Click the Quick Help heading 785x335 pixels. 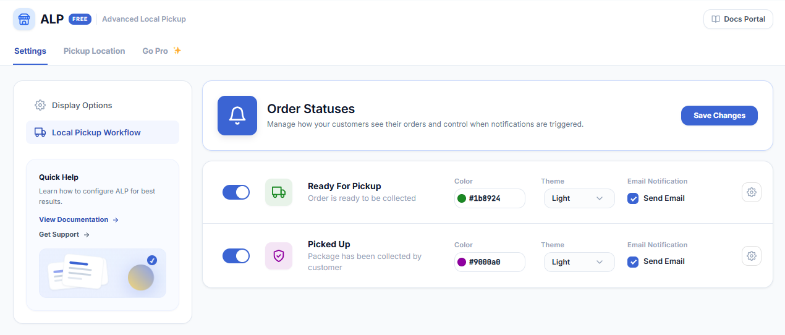click(59, 177)
